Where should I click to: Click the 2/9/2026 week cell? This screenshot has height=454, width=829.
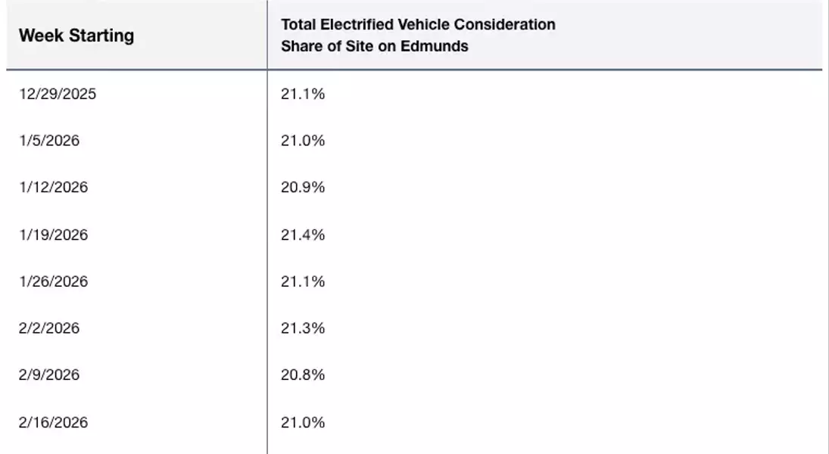[x=49, y=375]
